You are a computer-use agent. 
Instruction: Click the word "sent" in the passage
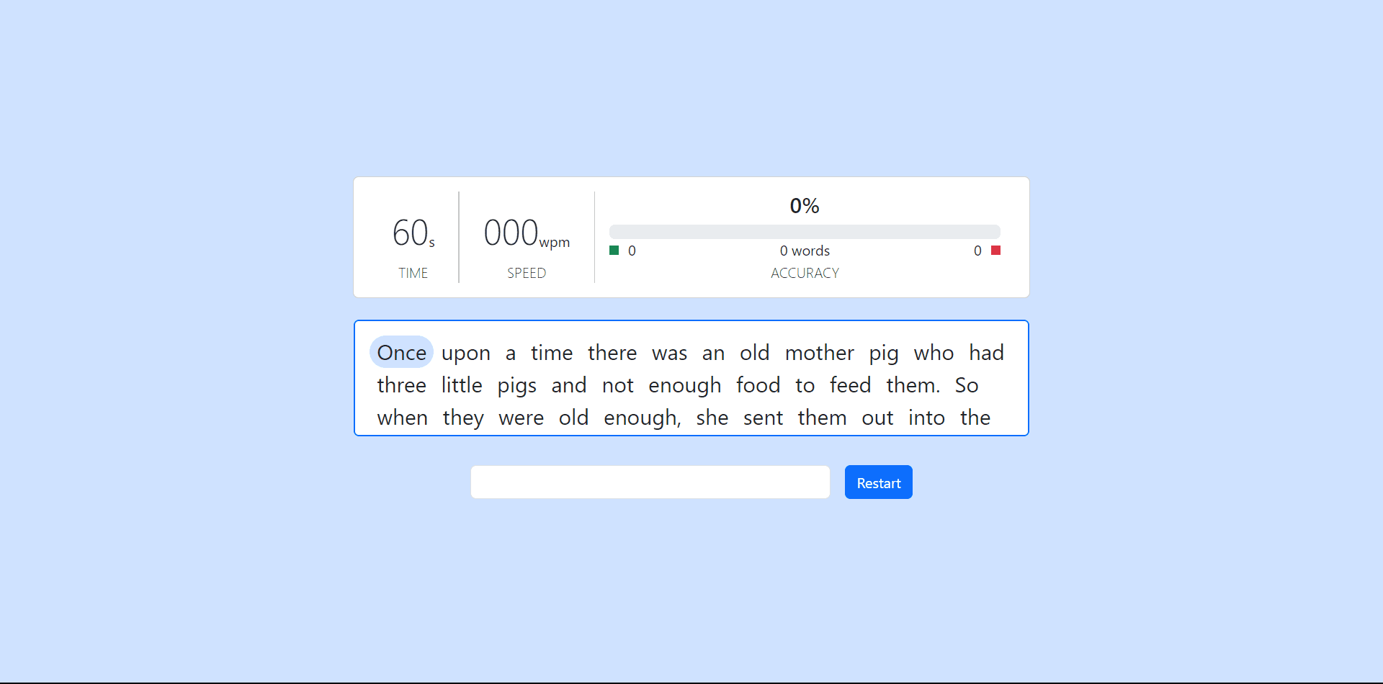point(763,418)
